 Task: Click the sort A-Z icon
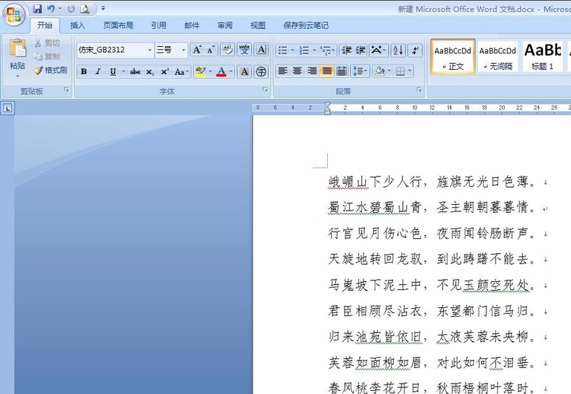(398, 50)
